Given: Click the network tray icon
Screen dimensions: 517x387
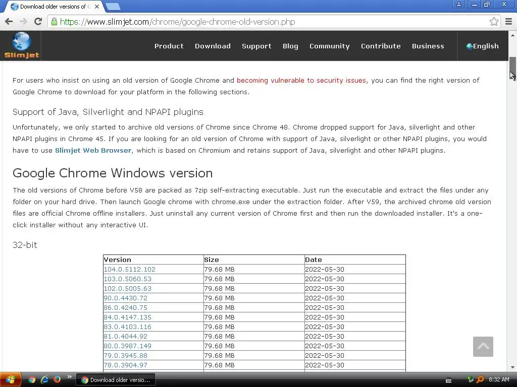Looking at the screenshot, I should point(471,380).
